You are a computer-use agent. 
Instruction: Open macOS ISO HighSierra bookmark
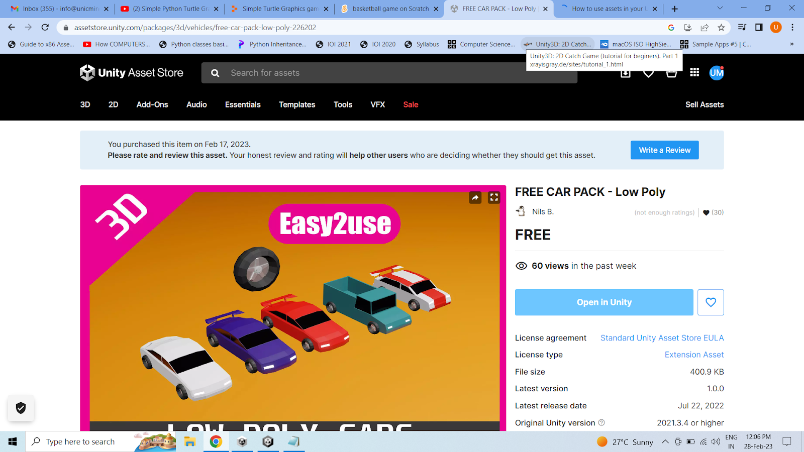point(636,44)
